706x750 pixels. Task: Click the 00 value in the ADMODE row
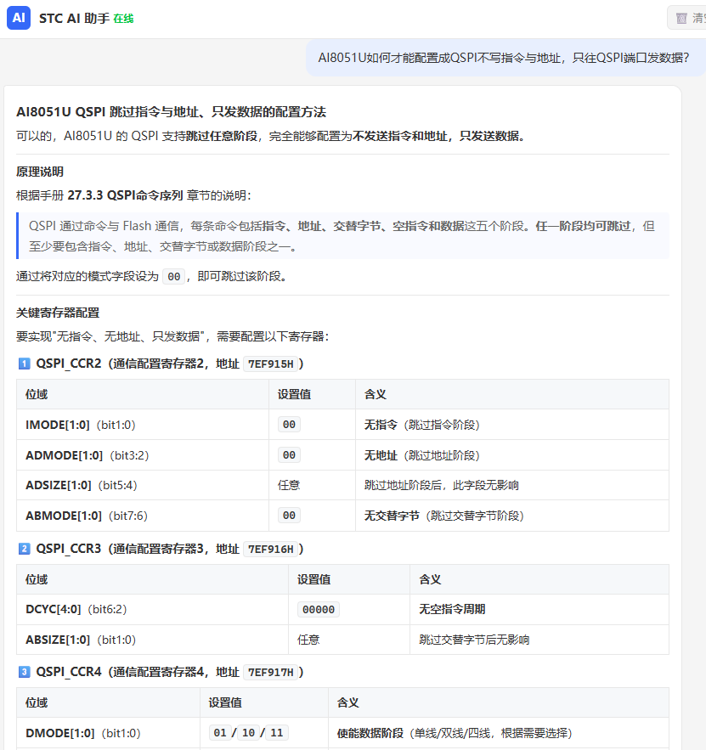coord(289,455)
